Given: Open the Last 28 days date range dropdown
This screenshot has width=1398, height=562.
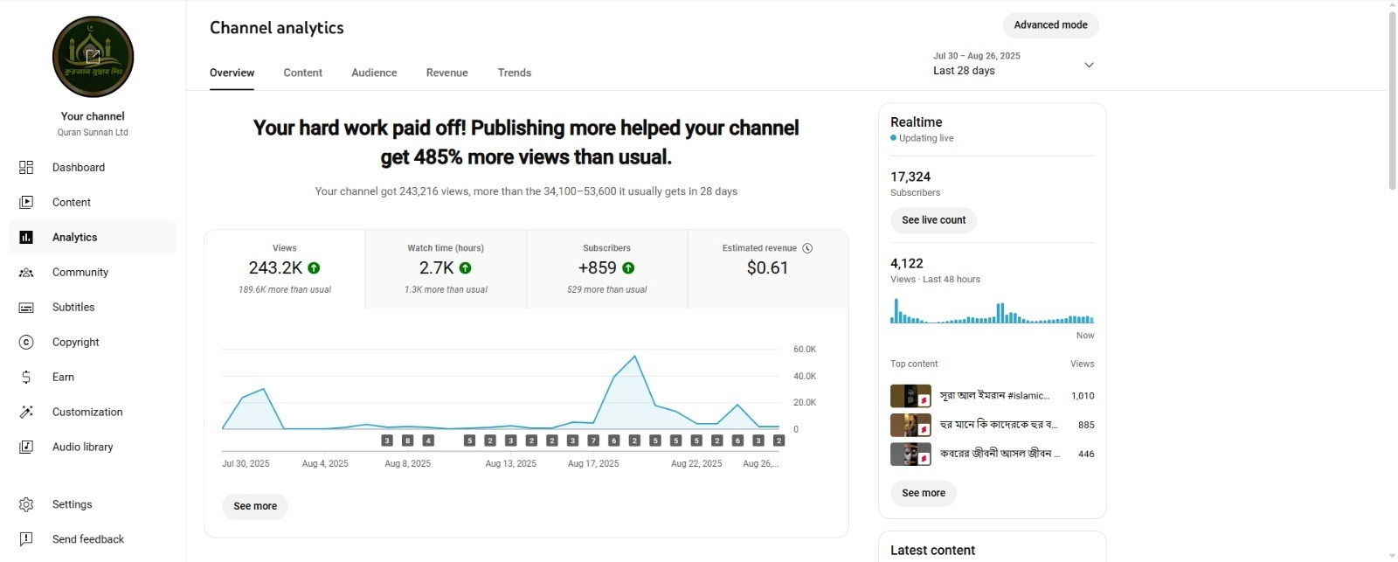Looking at the screenshot, I should pyautogui.click(x=1014, y=64).
